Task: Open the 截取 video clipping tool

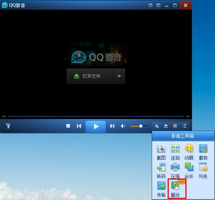Action: (203, 152)
